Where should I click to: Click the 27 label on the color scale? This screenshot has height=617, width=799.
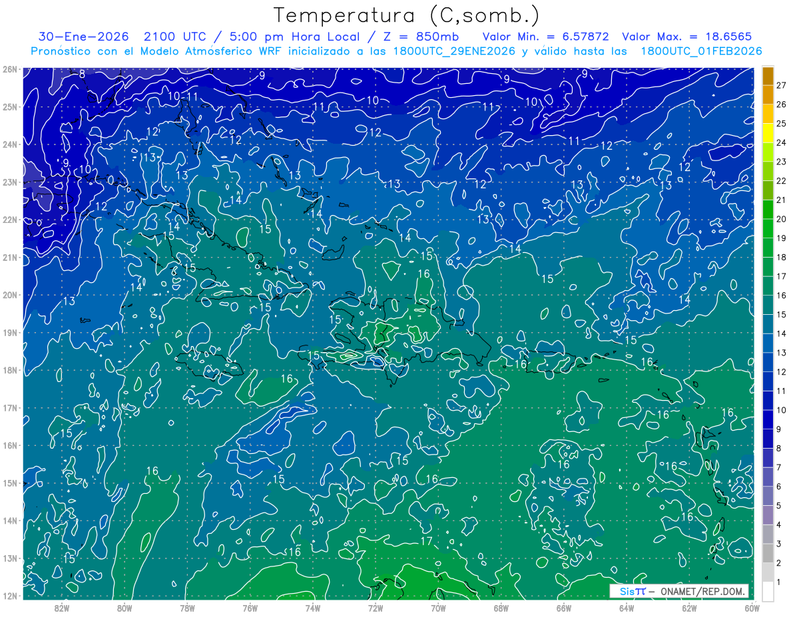pos(781,85)
